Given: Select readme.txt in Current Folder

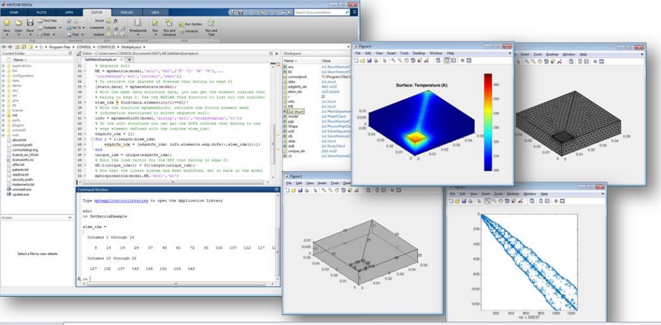Looking at the screenshot, I should pyautogui.click(x=20, y=174).
